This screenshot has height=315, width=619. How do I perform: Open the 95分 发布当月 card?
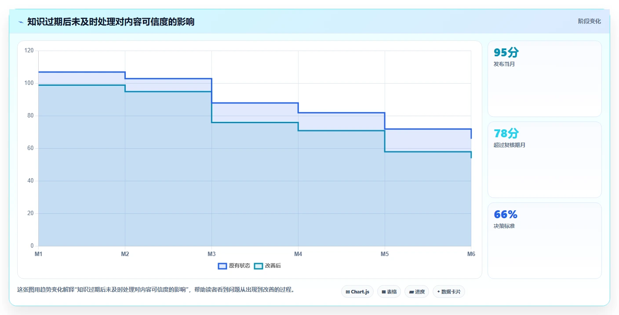(545, 79)
